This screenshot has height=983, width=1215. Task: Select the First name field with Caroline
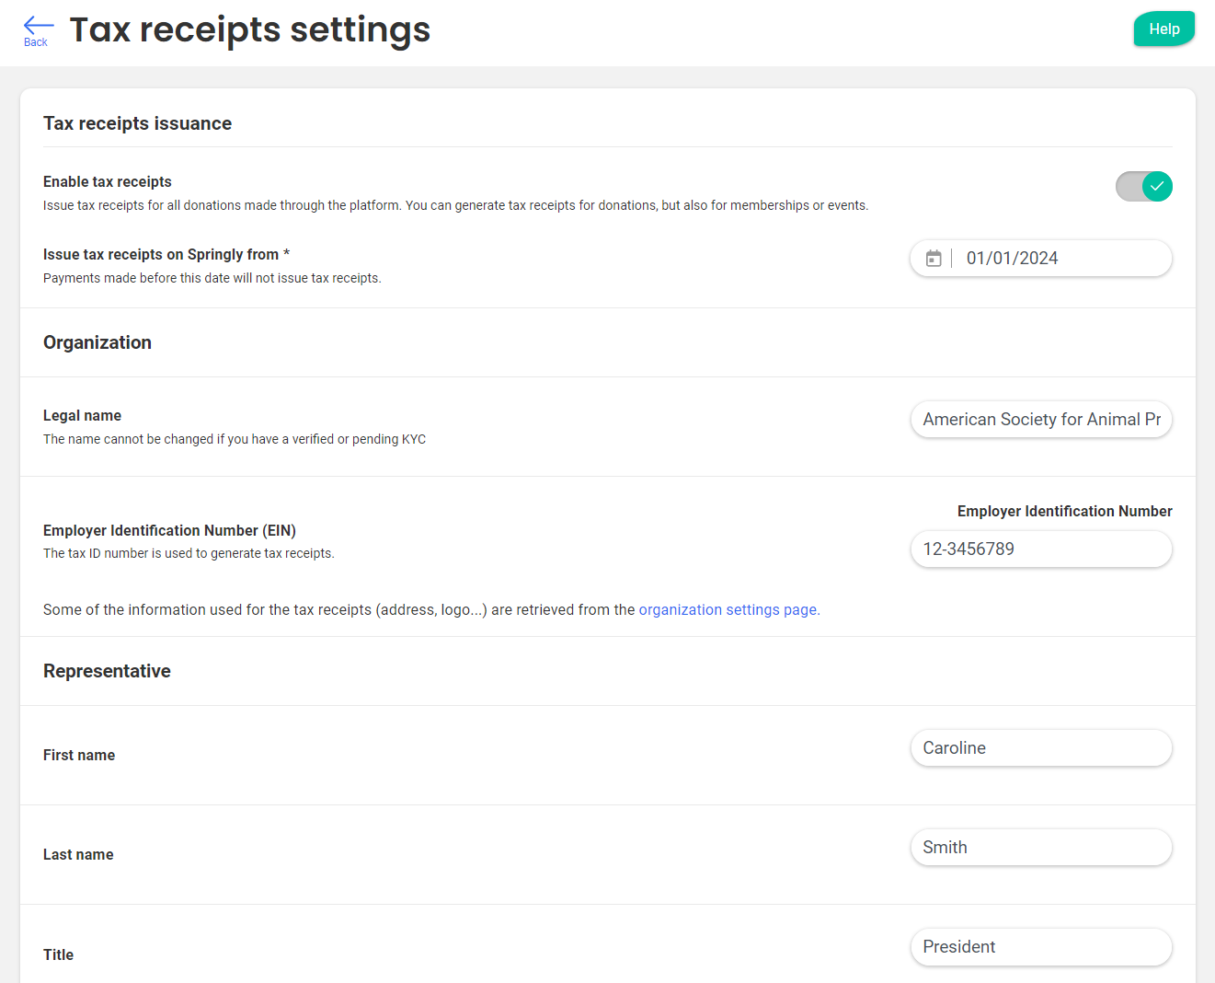click(1040, 748)
